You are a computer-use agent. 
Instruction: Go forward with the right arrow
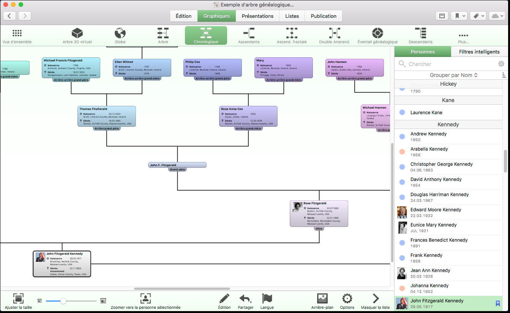(25, 16)
